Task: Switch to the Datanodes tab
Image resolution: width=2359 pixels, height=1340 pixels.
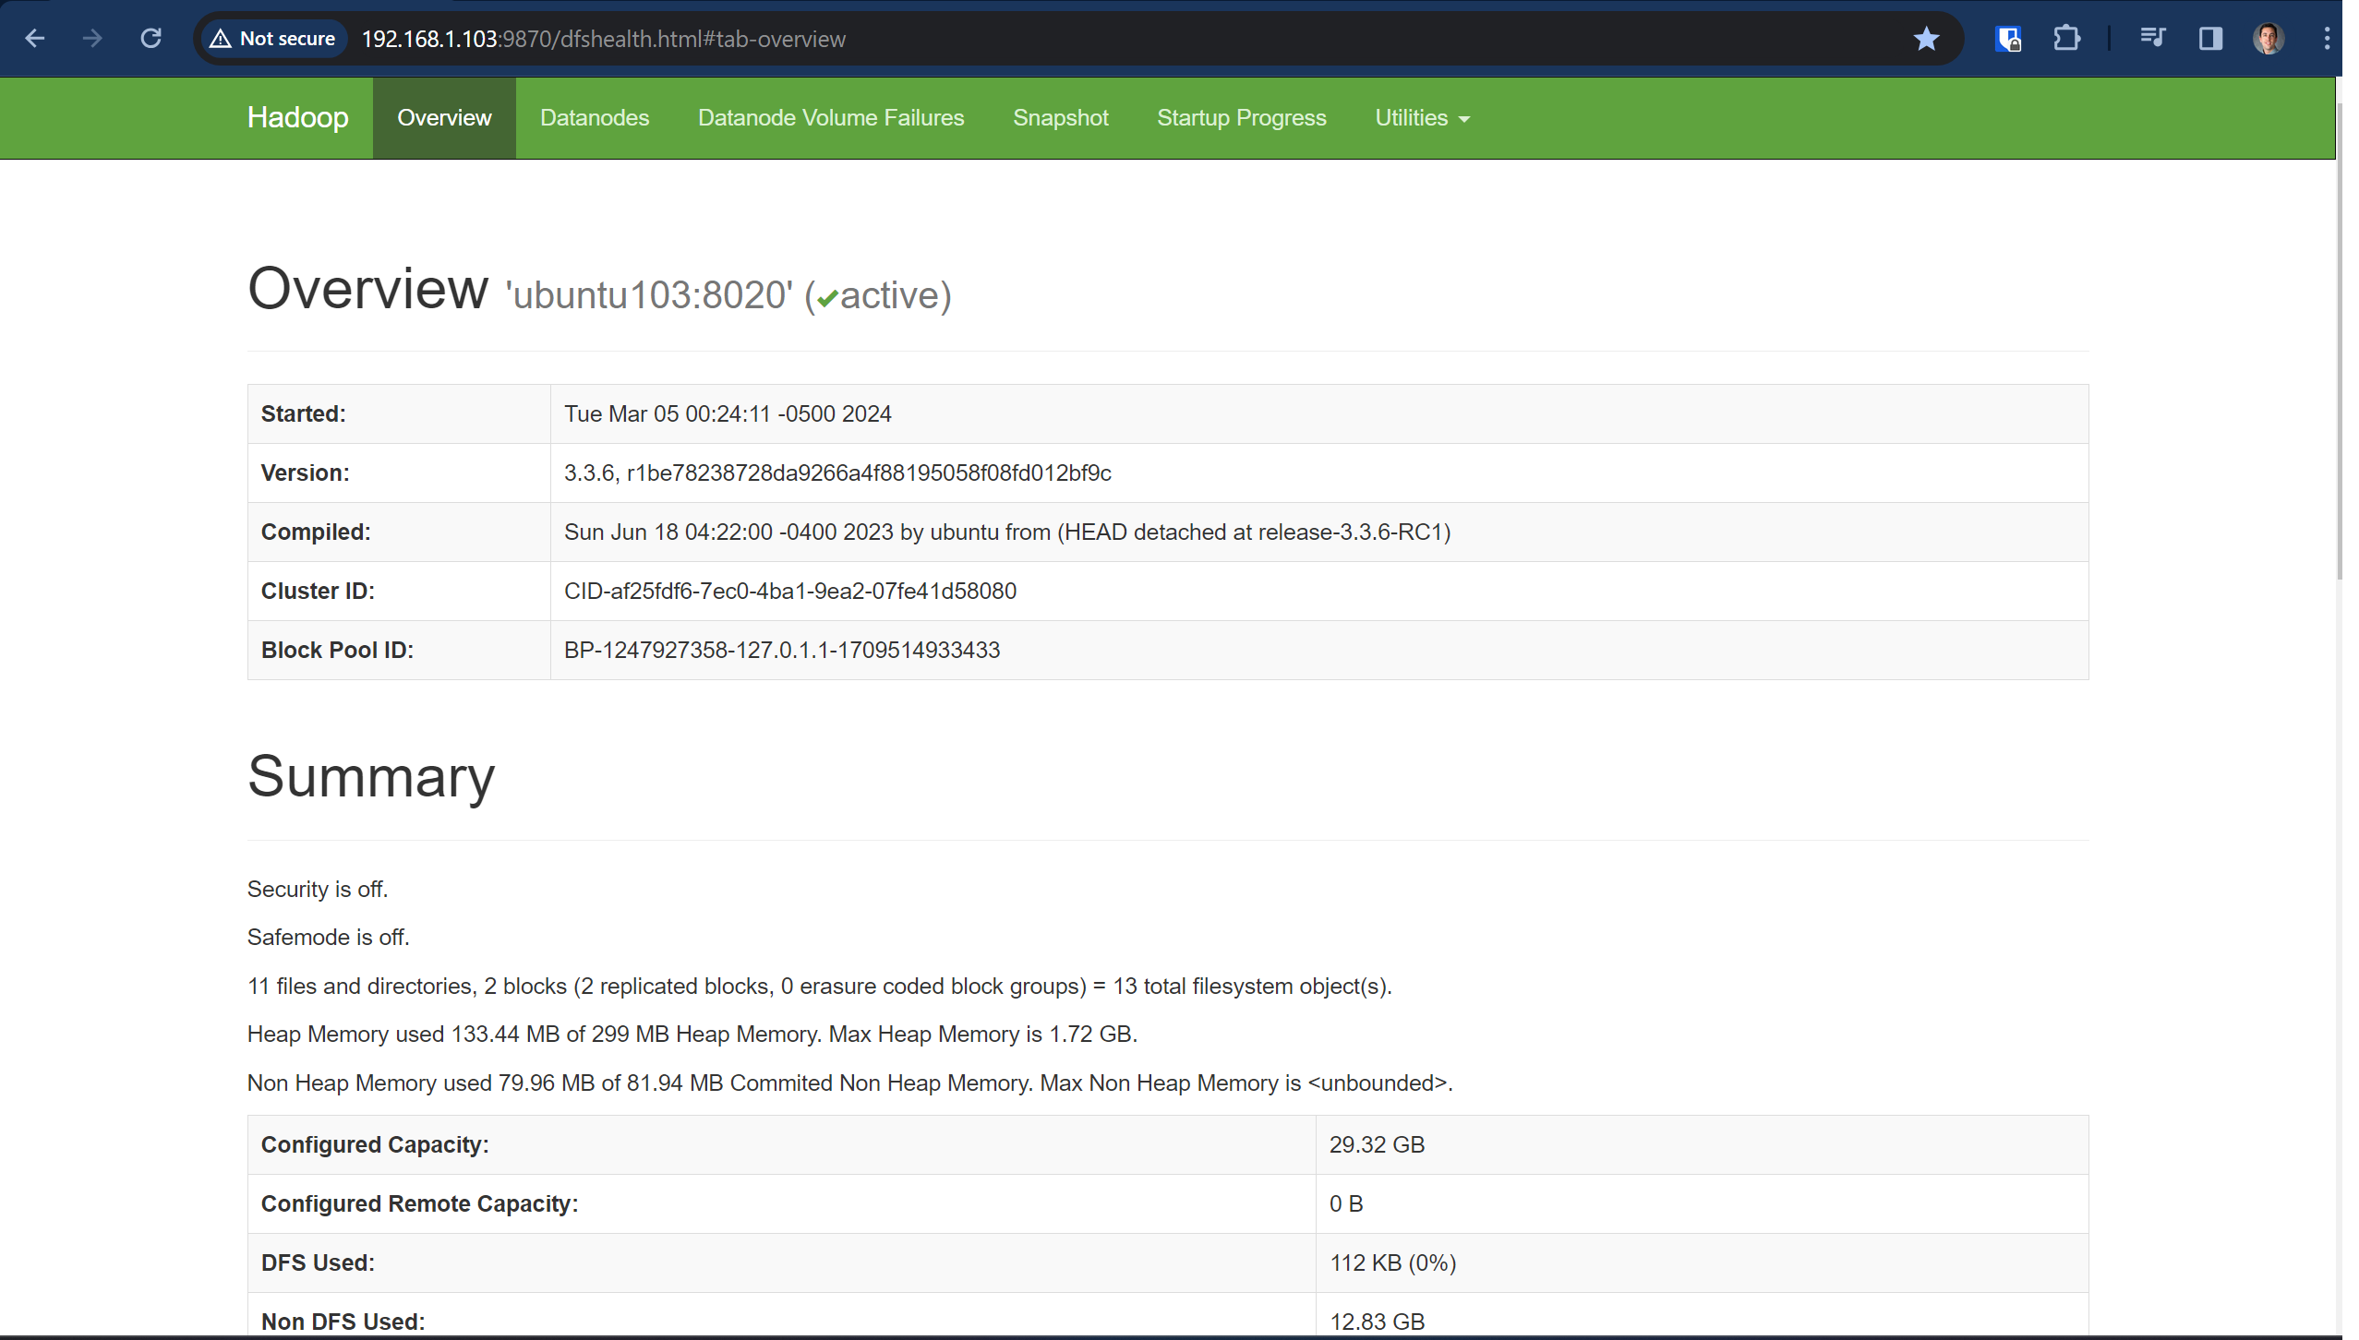Action: pyautogui.click(x=595, y=118)
